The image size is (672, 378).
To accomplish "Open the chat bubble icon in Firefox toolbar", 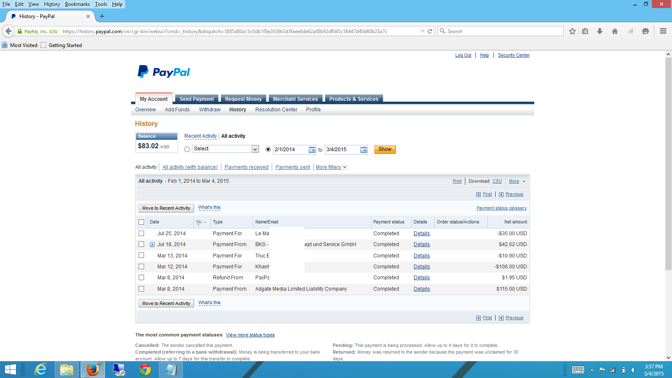I will point(646,31).
